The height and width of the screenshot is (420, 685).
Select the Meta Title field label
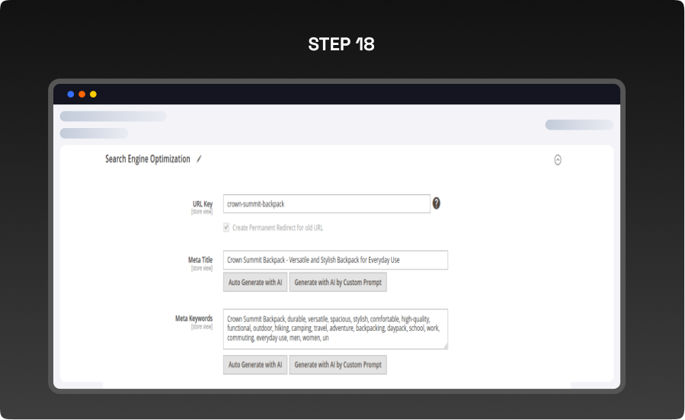200,260
